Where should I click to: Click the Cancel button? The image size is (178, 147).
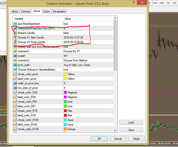(x=118, y=139)
